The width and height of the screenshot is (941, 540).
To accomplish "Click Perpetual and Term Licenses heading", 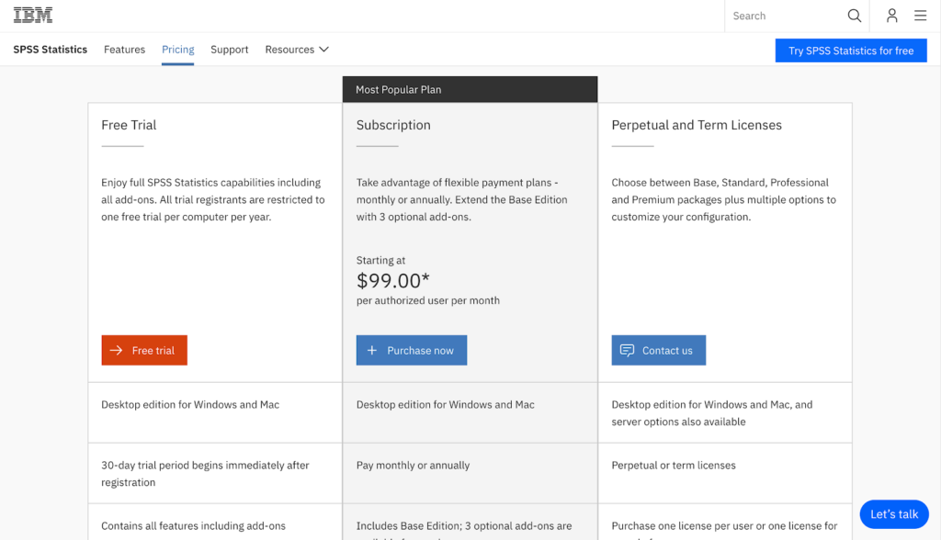I will (697, 125).
